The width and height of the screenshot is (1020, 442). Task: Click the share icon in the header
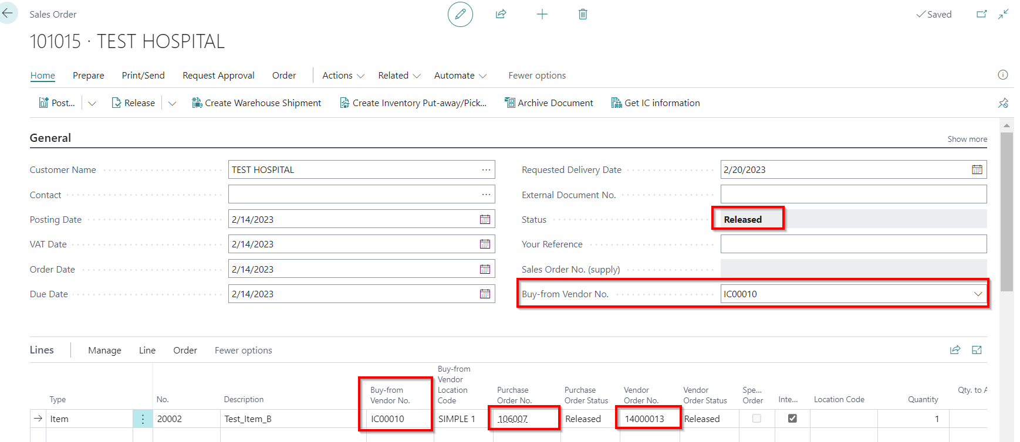(x=501, y=14)
